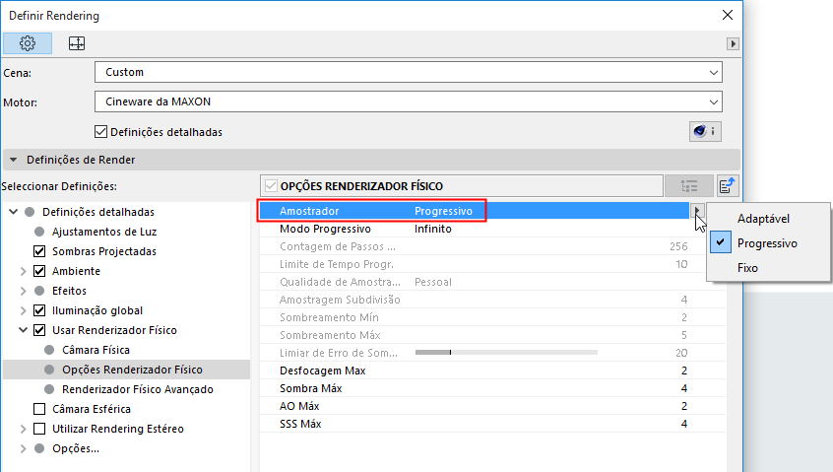Toggle the Sombras Projectadas checkbox
Screen dimensions: 833x472
pos(39,251)
